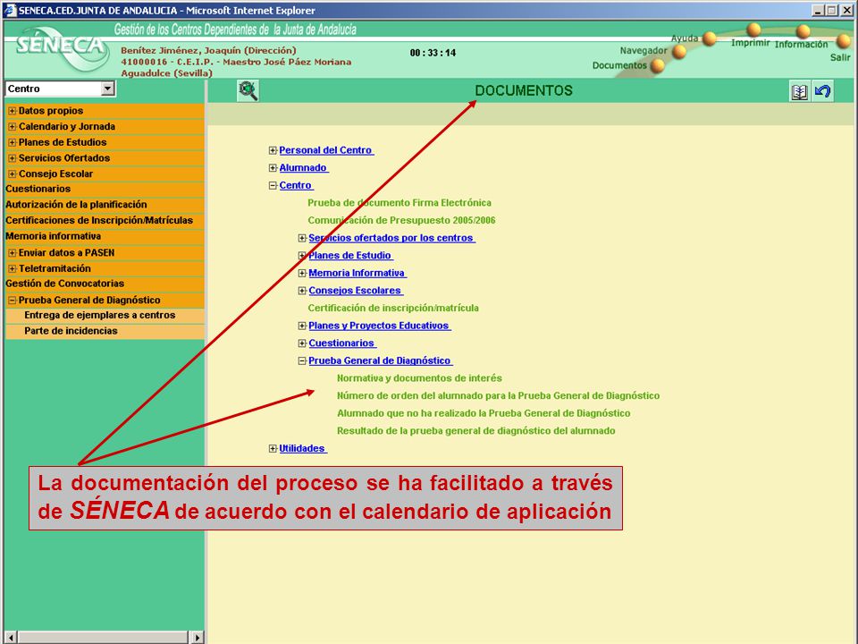
Task: Expand Planes de Estudio tree node
Action: click(302, 256)
